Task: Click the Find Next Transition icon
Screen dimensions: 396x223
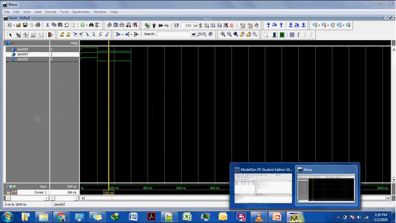Action: pos(81,34)
